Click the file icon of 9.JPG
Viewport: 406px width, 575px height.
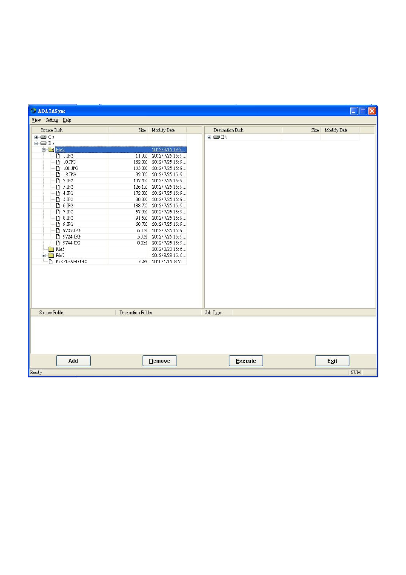pos(58,224)
